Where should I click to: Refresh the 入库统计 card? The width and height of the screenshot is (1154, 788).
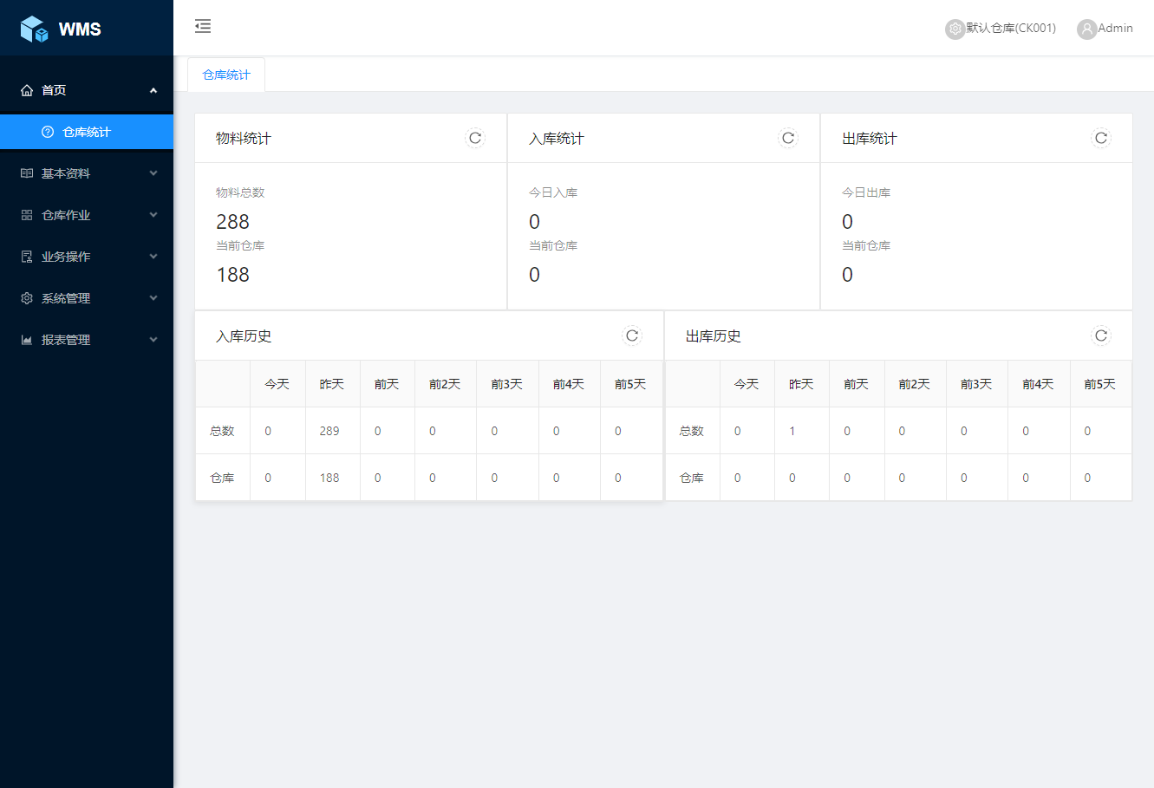coord(788,138)
